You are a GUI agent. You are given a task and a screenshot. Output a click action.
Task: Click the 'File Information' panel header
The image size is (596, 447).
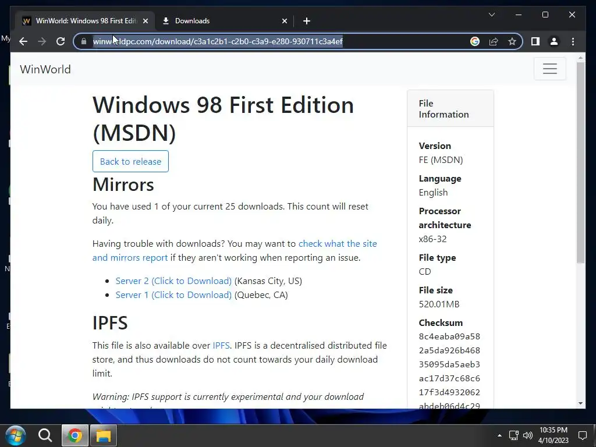pos(450,109)
